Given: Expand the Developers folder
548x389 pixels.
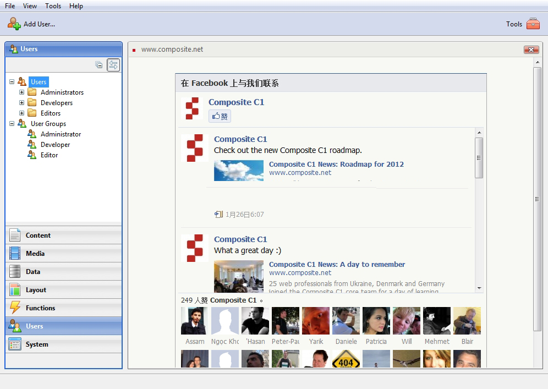Looking at the screenshot, I should [x=21, y=103].
